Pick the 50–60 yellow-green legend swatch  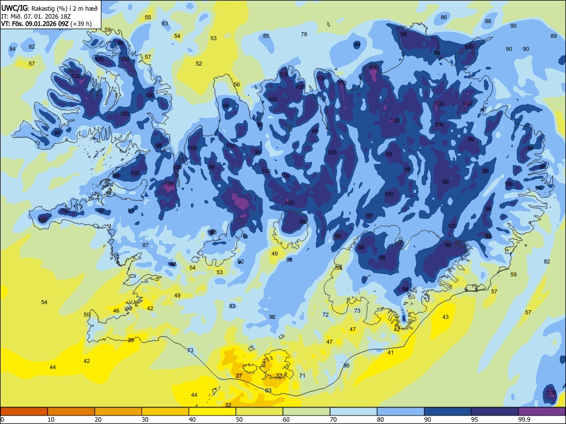point(260,412)
